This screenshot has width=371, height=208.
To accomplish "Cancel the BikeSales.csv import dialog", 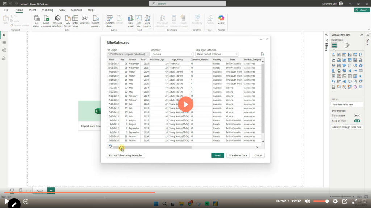I will 258,155.
